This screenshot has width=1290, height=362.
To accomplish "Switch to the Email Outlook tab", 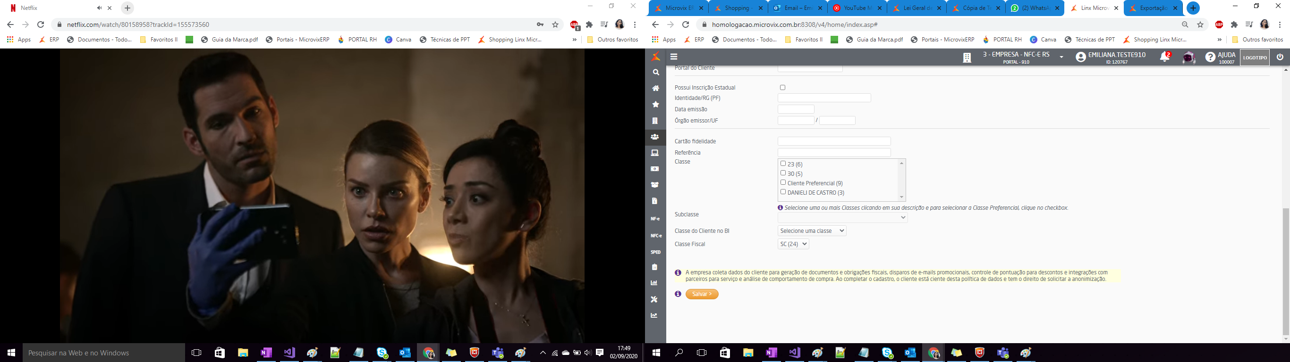I will tap(798, 8).
